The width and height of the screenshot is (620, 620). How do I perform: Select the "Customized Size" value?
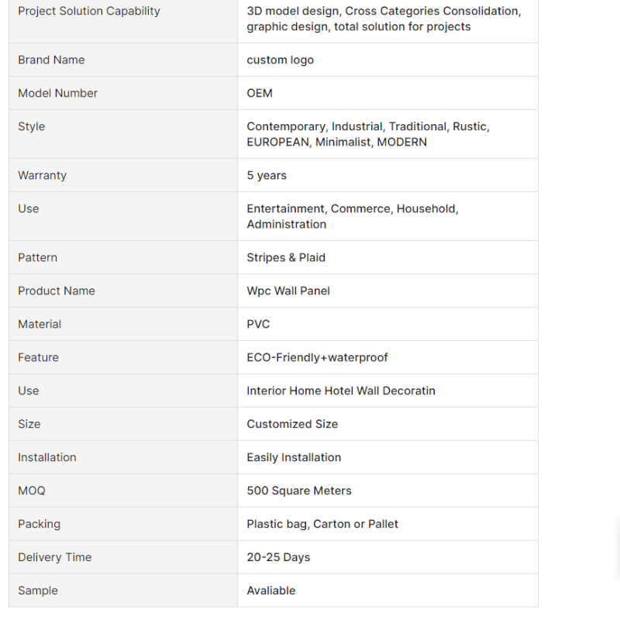(292, 424)
